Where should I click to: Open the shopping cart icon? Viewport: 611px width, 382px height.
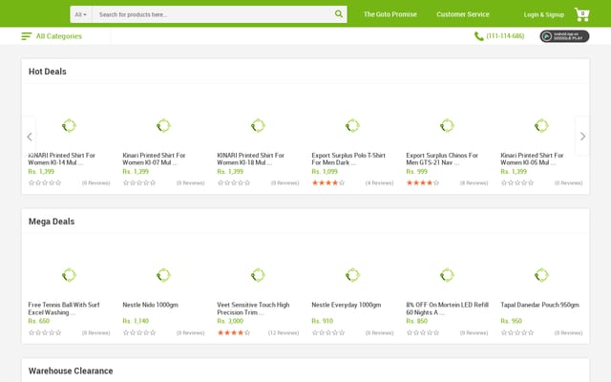pyautogui.click(x=581, y=14)
